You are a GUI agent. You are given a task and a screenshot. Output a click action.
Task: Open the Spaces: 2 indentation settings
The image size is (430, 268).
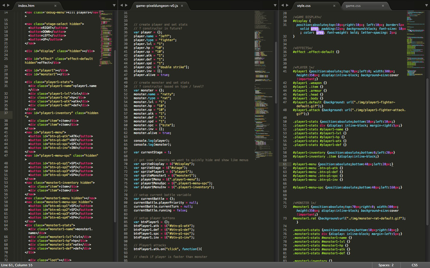[386, 265]
